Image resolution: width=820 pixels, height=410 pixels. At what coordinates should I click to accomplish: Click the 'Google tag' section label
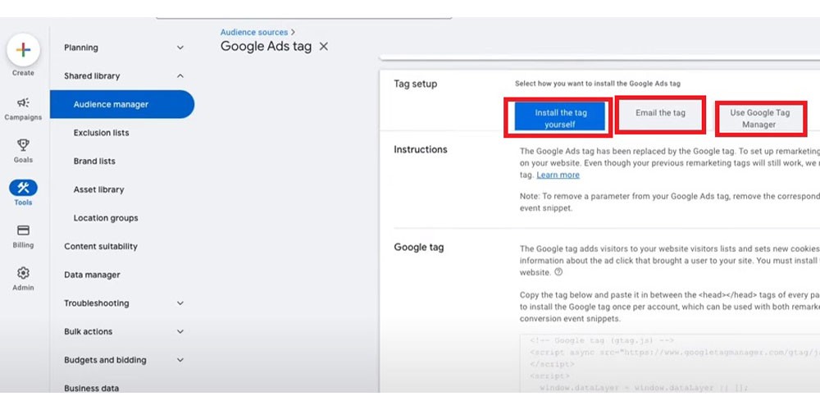pos(419,247)
